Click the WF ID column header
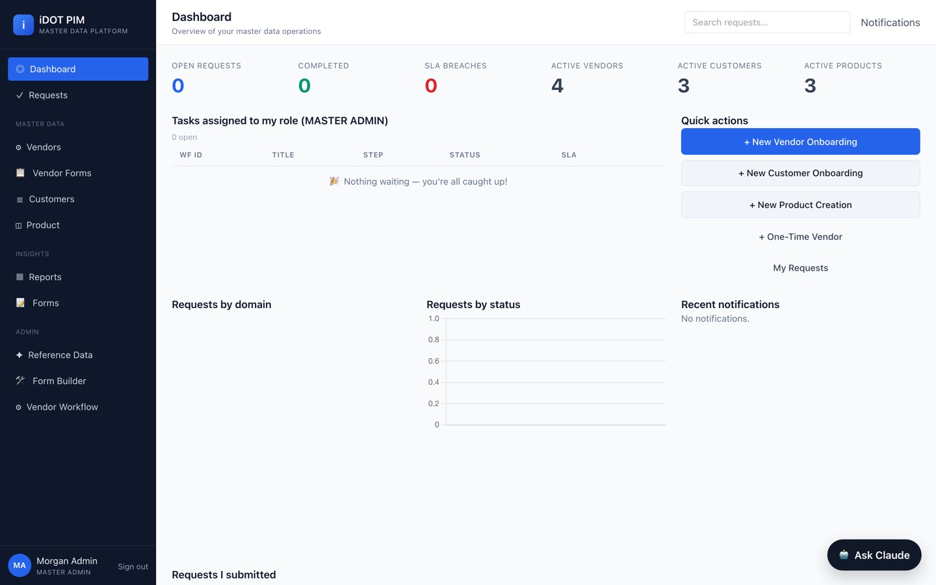Viewport: 936px width, 585px height. point(191,155)
